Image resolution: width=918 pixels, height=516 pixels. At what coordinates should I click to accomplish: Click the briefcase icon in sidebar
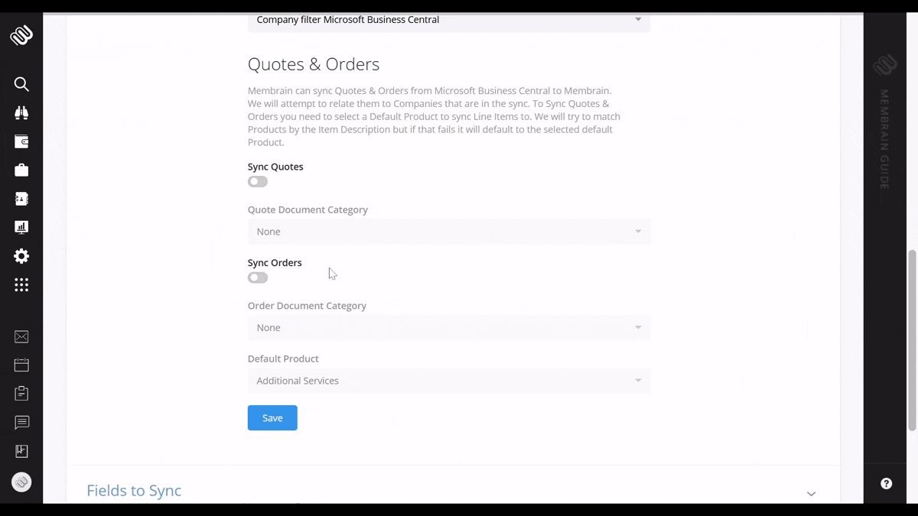pyautogui.click(x=21, y=170)
